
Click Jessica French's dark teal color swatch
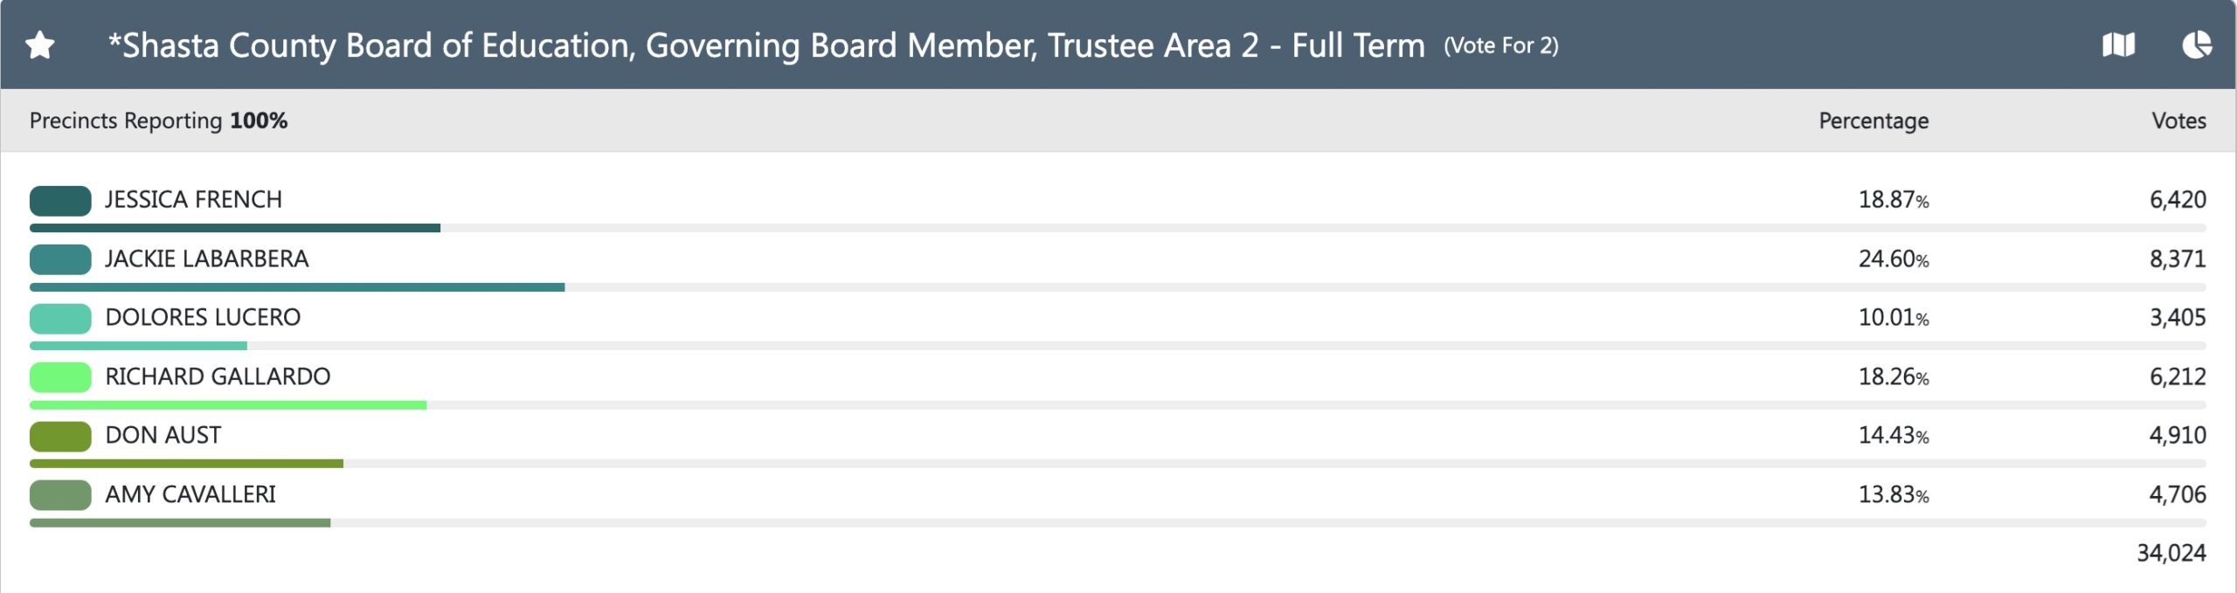pyautogui.click(x=60, y=201)
